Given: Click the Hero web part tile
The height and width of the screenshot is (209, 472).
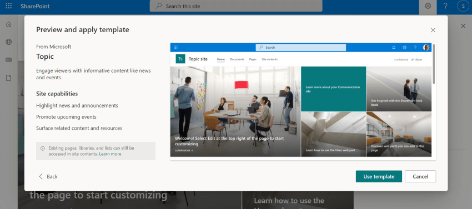Looking at the screenshot, I should 334,134.
